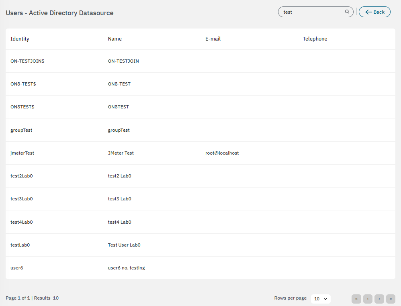
Task: Go to the previous page
Action: [x=368, y=299]
